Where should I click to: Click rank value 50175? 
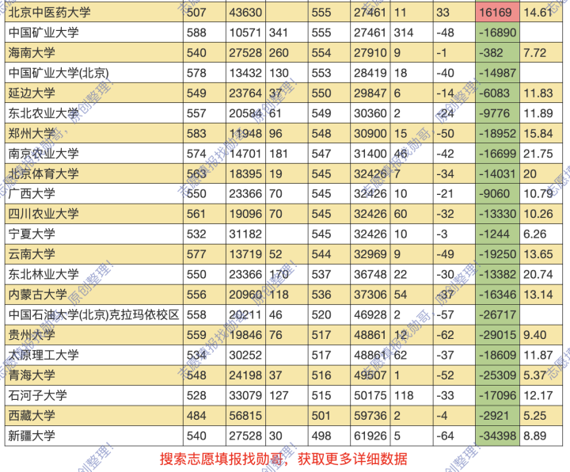(x=370, y=395)
